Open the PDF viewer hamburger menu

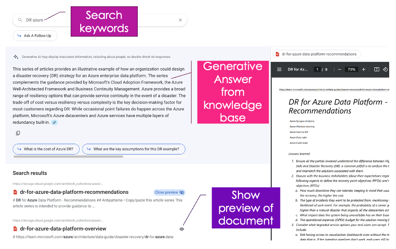[x=279, y=70]
